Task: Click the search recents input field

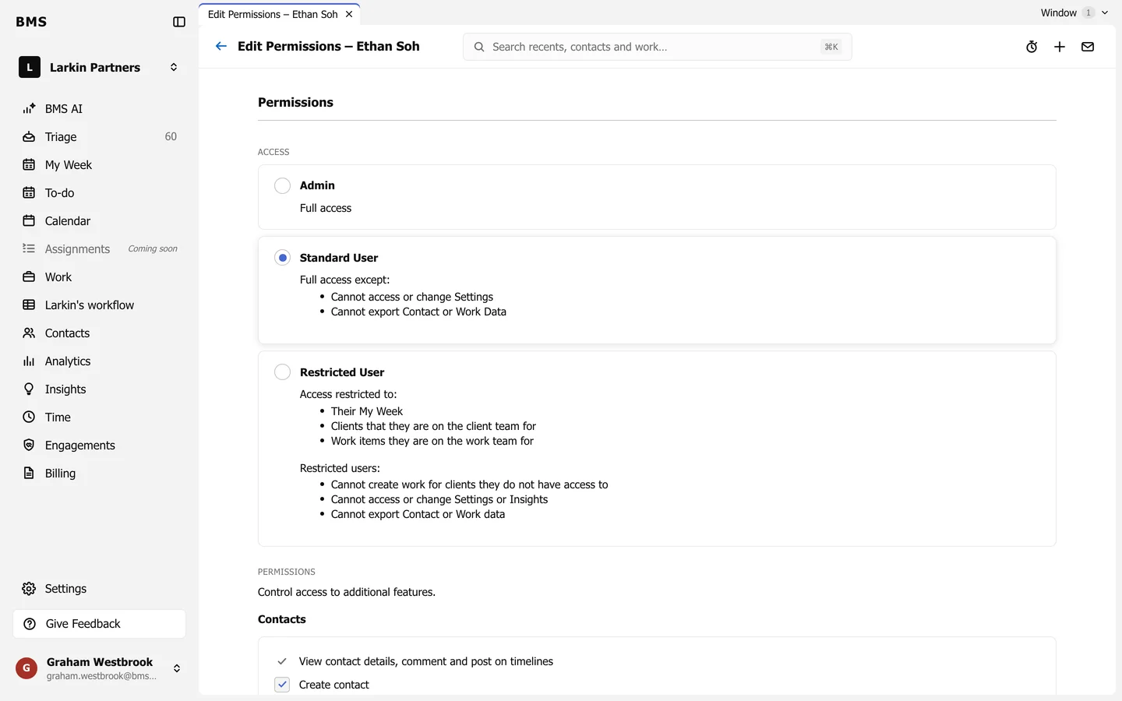Action: point(658,47)
